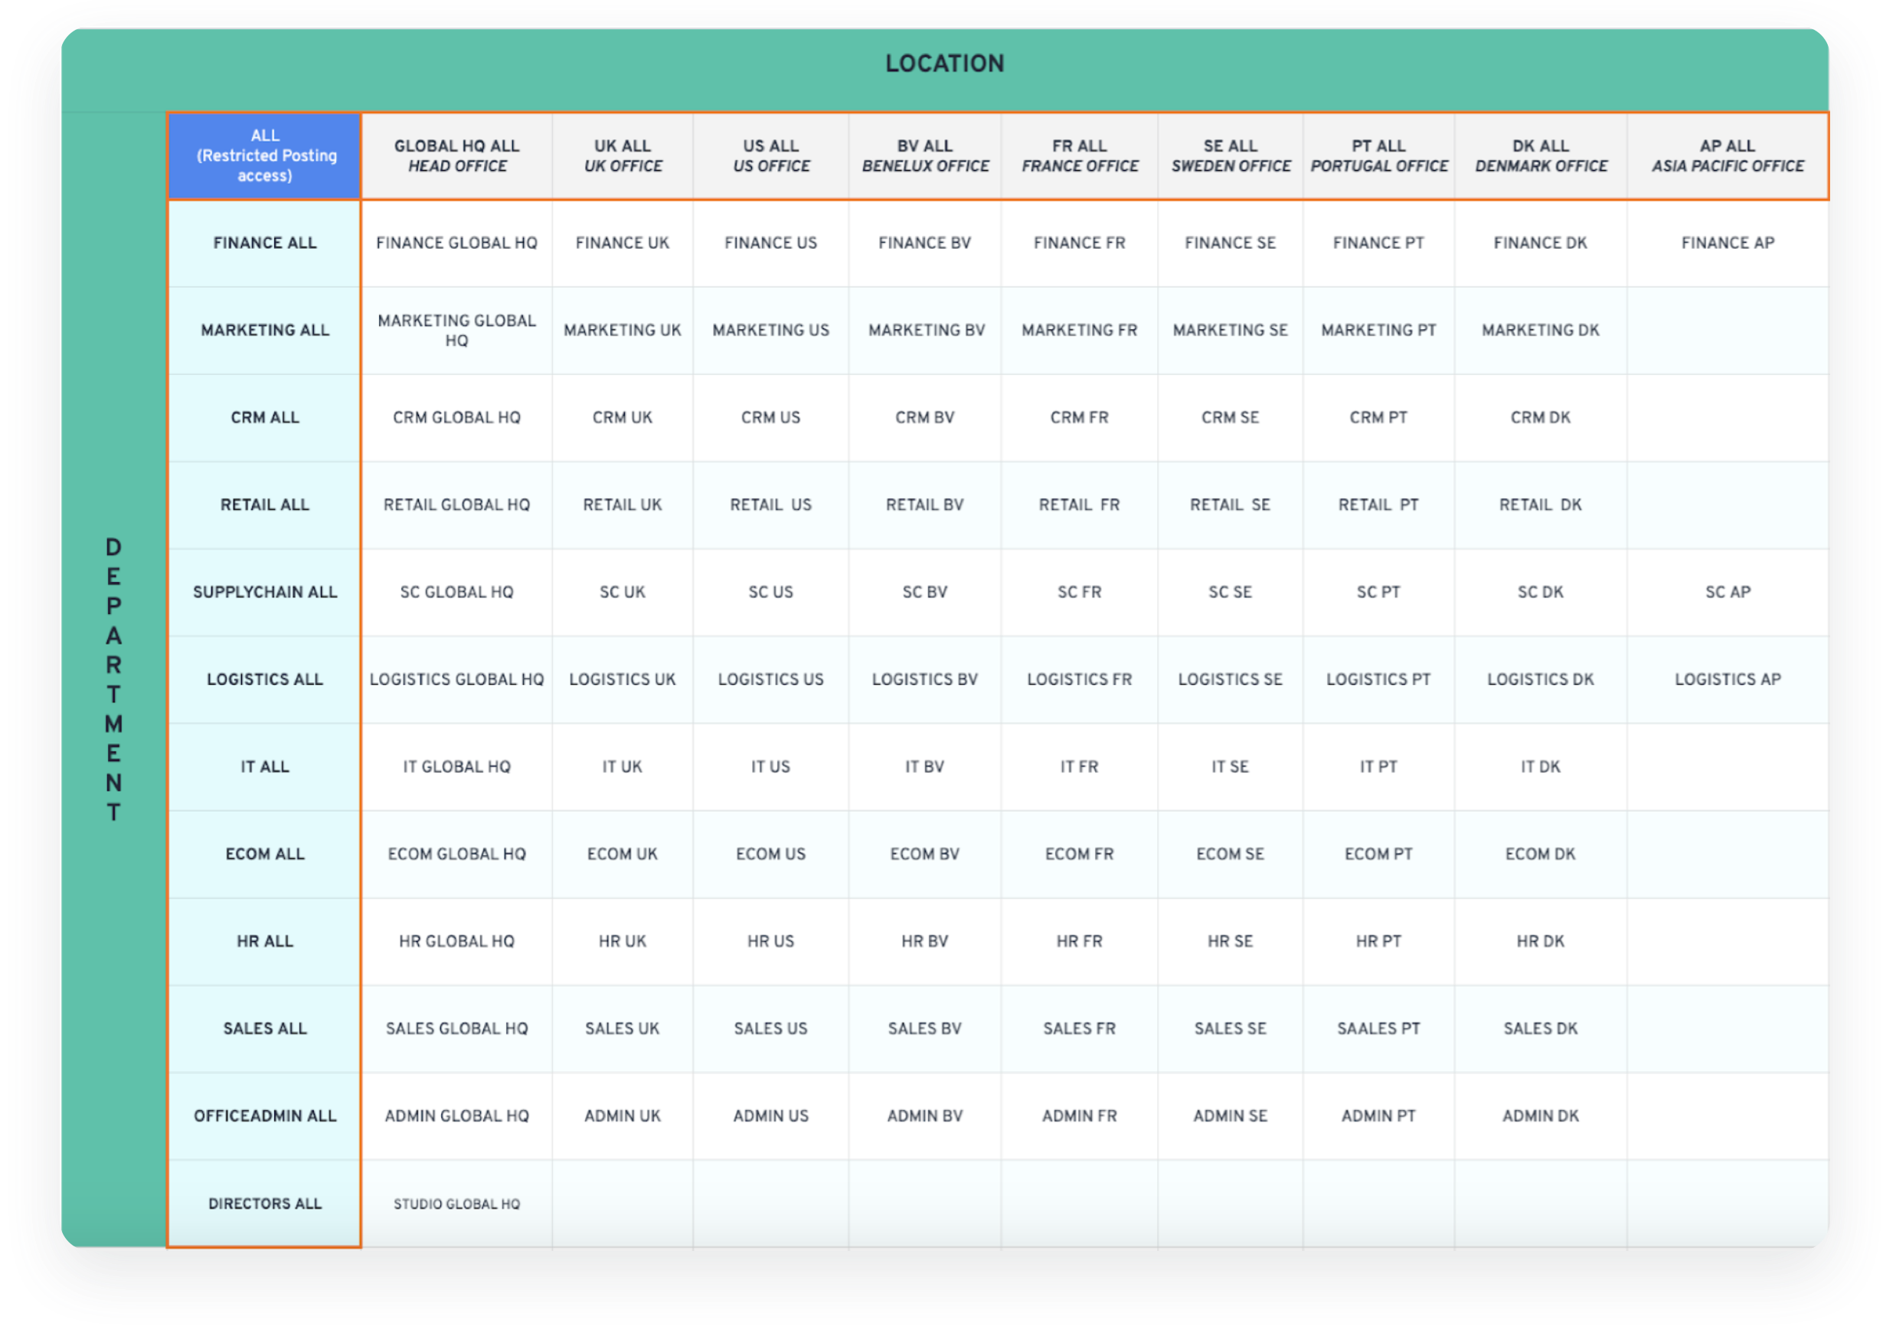Click the misspelled SAALES PT cell
Screen dimensions: 1896x1329
(x=1378, y=1029)
